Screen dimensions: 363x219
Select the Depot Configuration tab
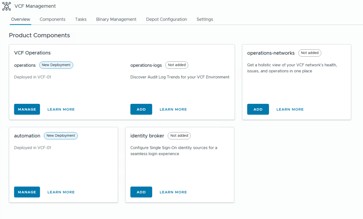pos(166,19)
